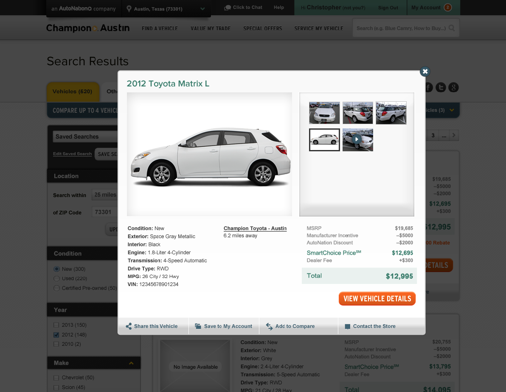Click the ZIP Code input field
506x392 pixels.
click(104, 212)
